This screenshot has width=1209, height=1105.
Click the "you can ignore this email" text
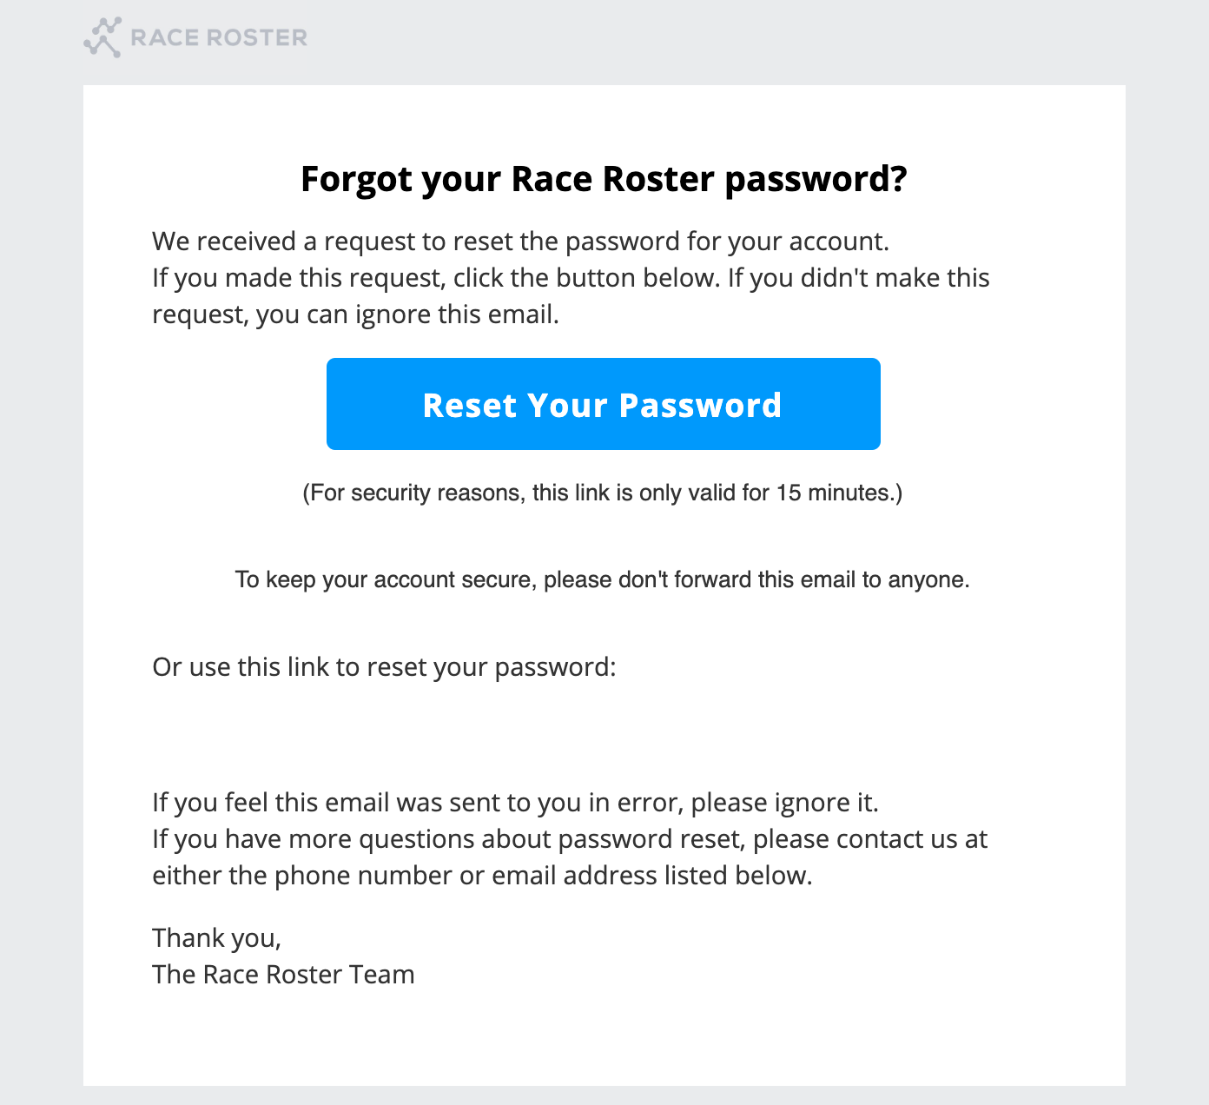(x=406, y=314)
